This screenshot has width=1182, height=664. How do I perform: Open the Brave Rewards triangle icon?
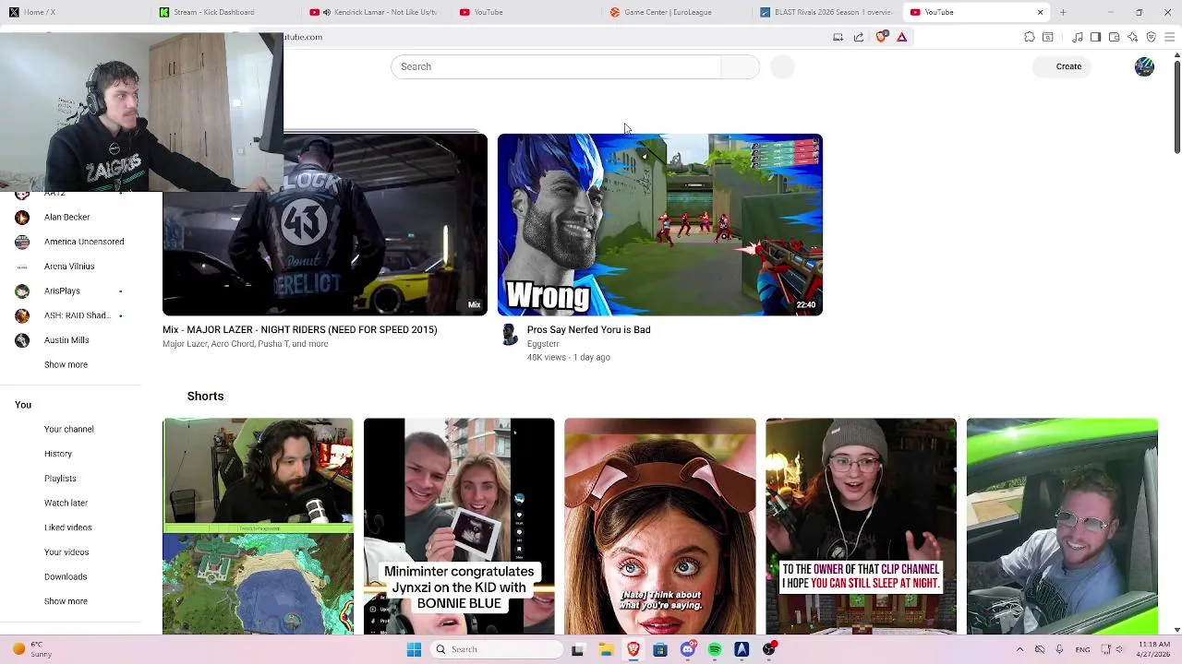click(x=902, y=37)
